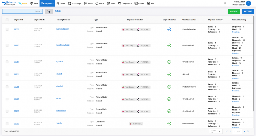Click the green CREATE button
The image size is (256, 136).
point(234,11)
